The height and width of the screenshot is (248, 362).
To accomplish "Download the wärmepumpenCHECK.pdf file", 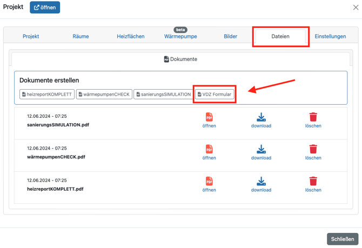I will [261, 150].
